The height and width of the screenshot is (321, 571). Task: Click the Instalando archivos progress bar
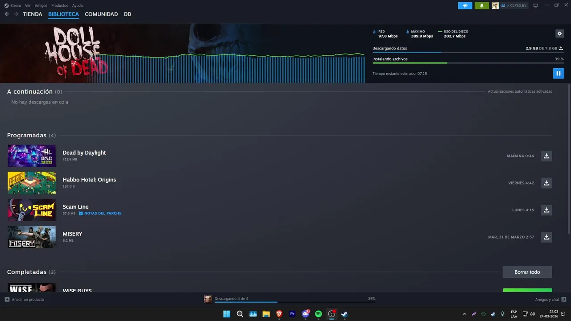(x=468, y=63)
